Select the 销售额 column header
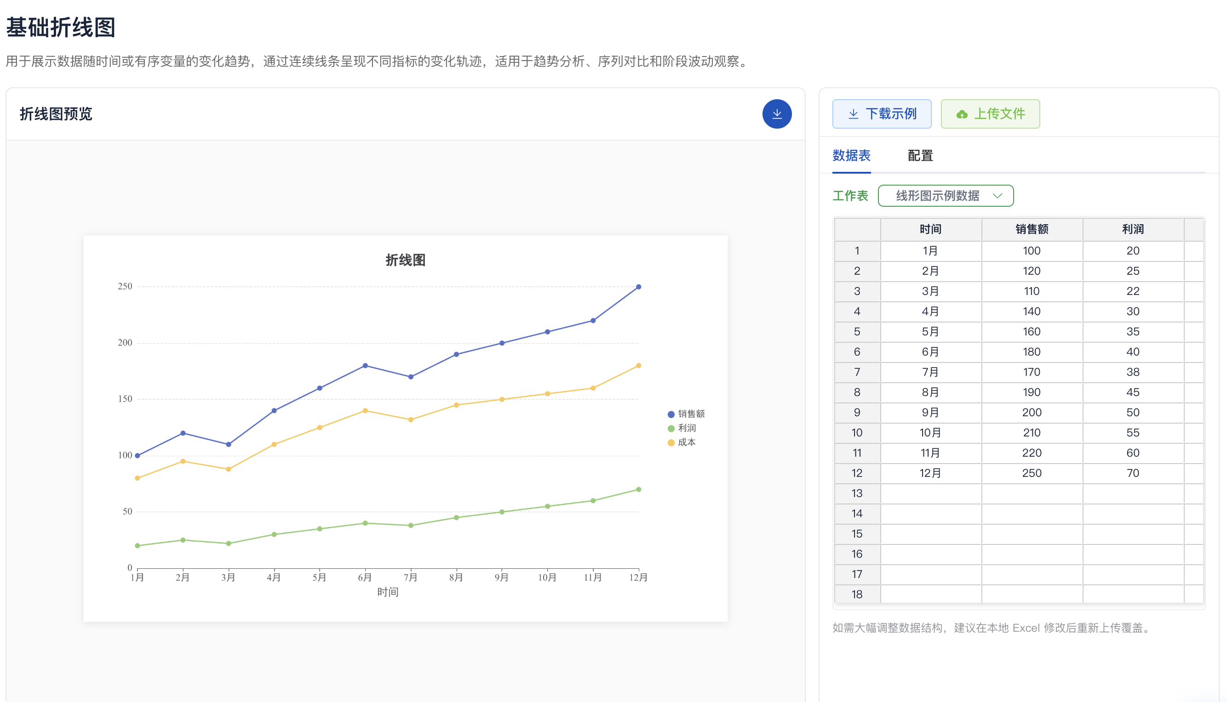This screenshot has width=1227, height=702. coord(1032,230)
